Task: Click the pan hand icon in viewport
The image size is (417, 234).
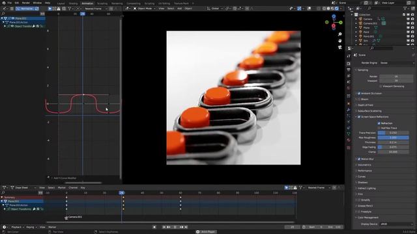Action: (340, 41)
